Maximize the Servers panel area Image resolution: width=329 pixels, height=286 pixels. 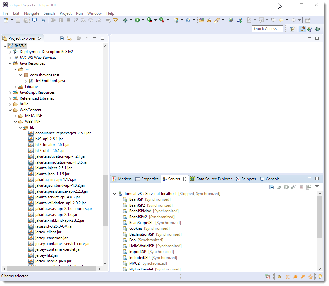317,179
